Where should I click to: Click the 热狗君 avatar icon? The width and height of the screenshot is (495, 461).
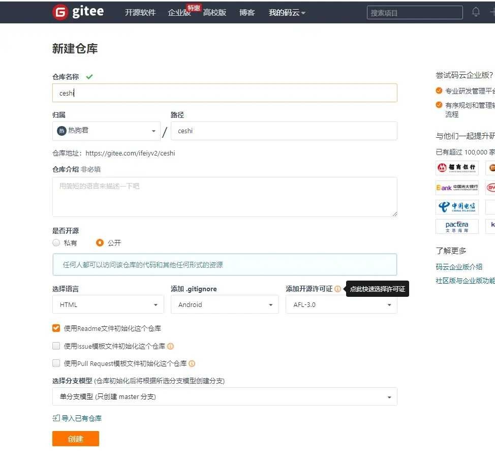tap(61, 131)
